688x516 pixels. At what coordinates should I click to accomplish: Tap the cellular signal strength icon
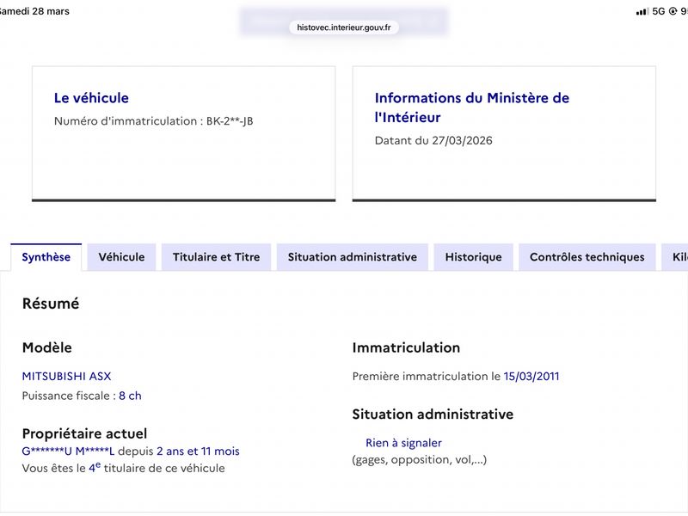click(642, 12)
